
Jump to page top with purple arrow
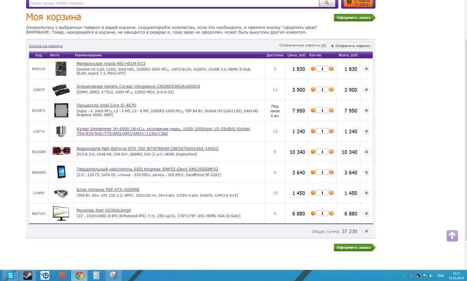(452, 236)
